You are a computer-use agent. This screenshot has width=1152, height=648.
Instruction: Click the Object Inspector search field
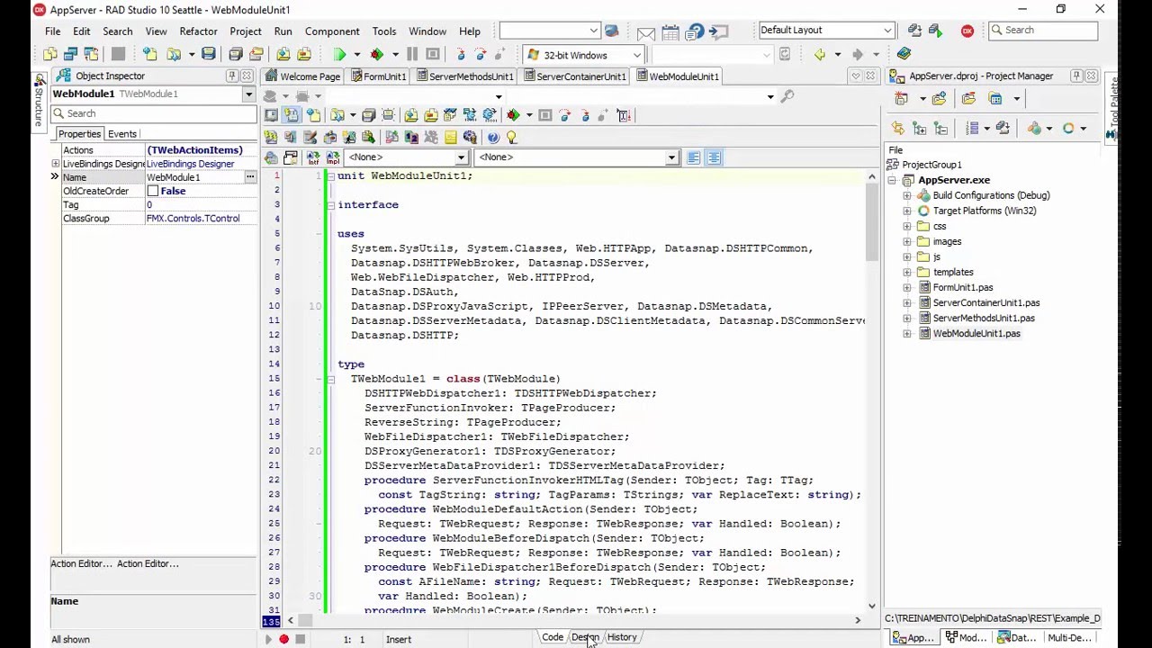point(153,113)
